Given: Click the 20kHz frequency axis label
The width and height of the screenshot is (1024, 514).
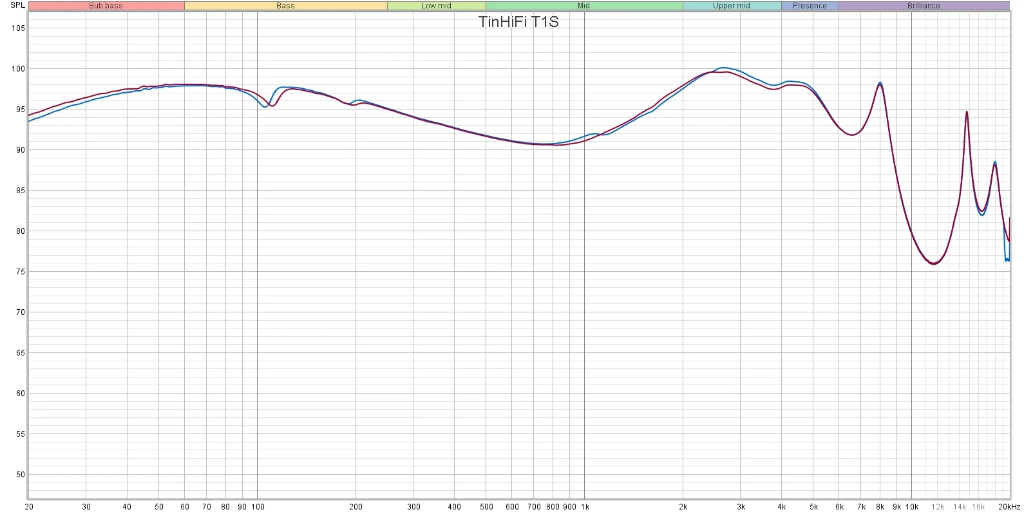Looking at the screenshot, I should coord(1009,507).
